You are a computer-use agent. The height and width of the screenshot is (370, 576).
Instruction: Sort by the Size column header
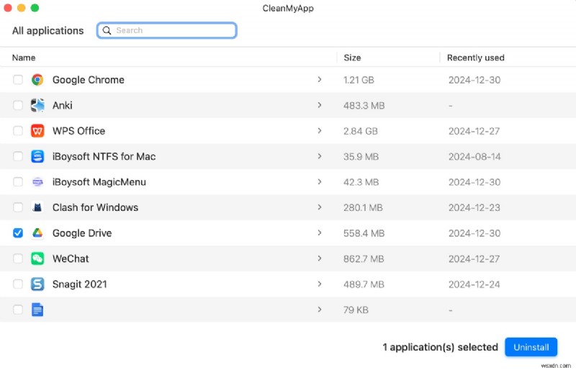pyautogui.click(x=352, y=58)
